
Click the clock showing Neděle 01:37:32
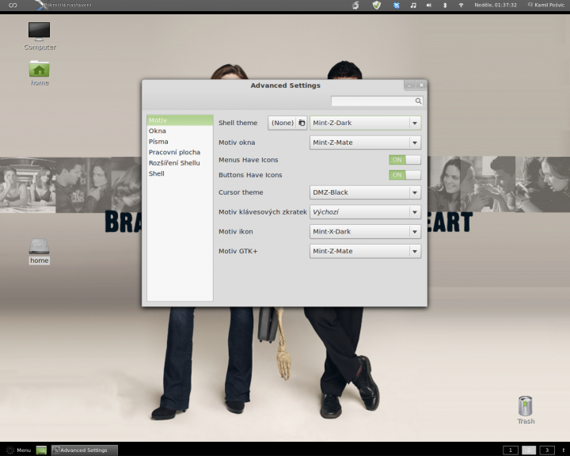pyautogui.click(x=495, y=5)
